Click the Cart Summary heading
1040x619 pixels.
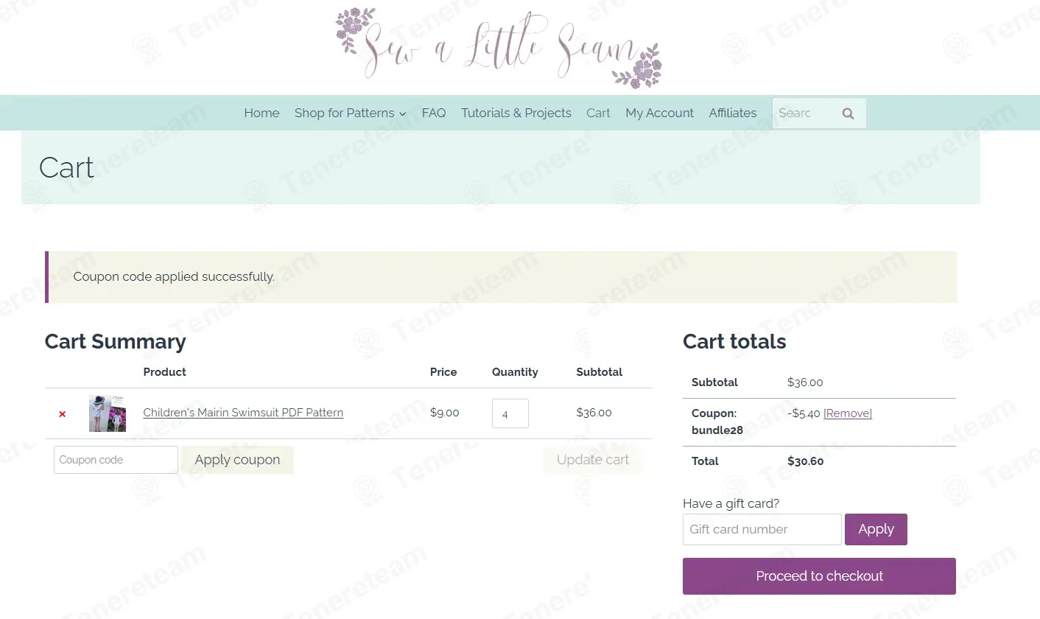click(x=115, y=342)
